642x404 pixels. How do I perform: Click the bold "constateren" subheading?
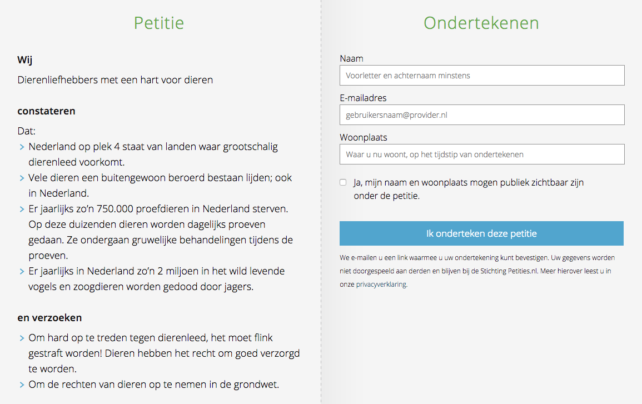coord(46,111)
